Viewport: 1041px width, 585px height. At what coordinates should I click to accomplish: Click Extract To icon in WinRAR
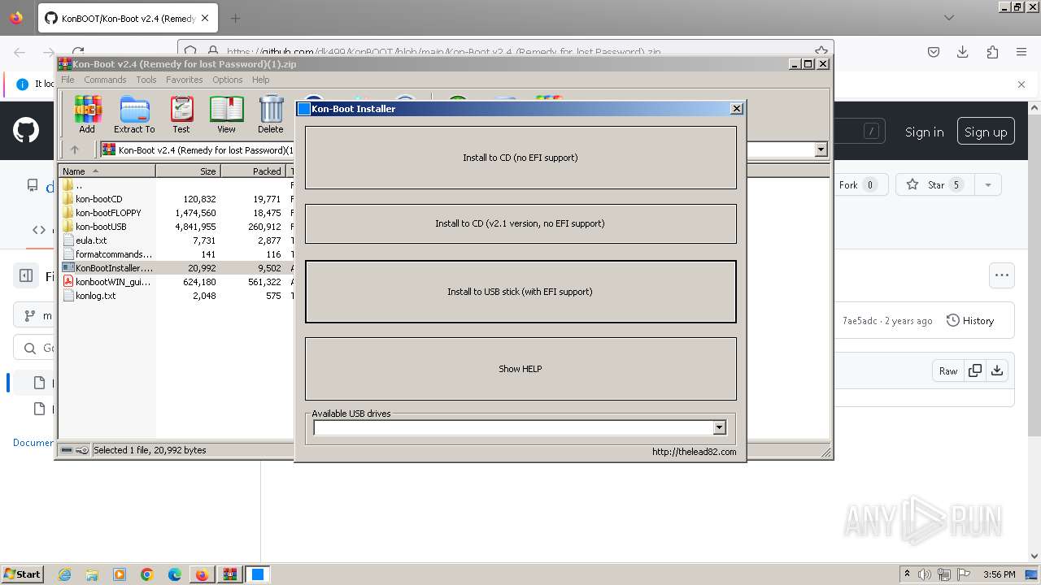pyautogui.click(x=134, y=114)
